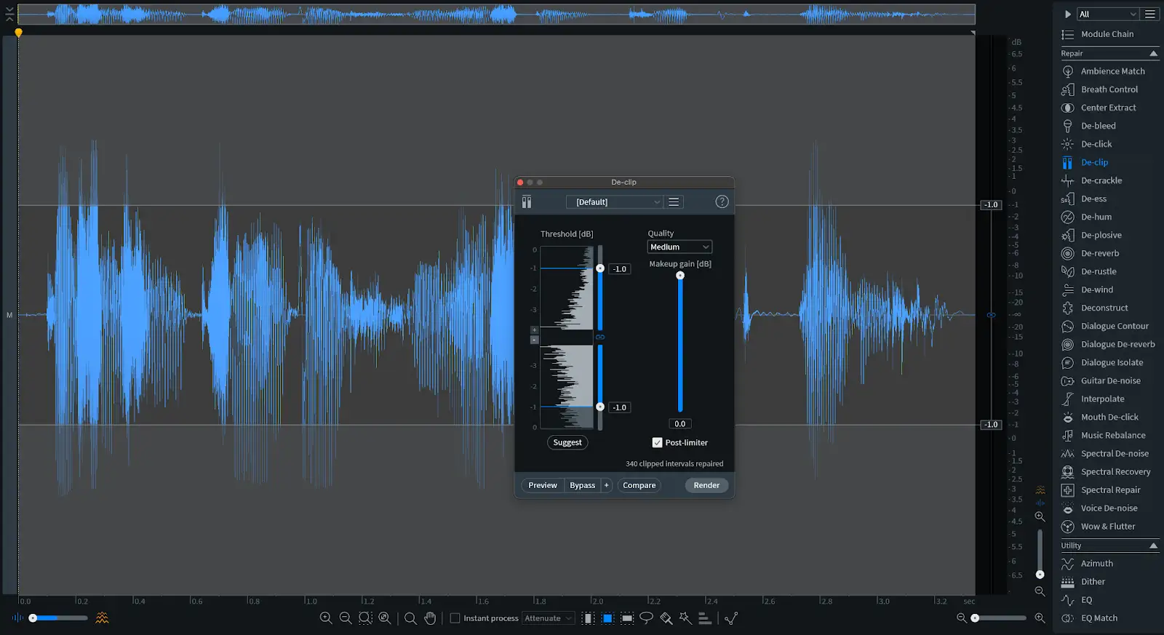Image resolution: width=1164 pixels, height=635 pixels.
Task: Toggle the threshold link button
Action: 600,338
